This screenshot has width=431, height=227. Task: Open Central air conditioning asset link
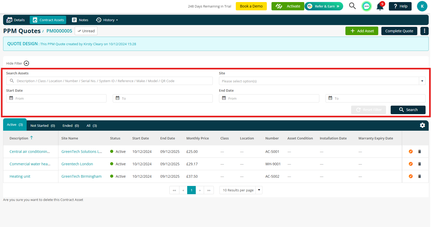pyautogui.click(x=30, y=152)
